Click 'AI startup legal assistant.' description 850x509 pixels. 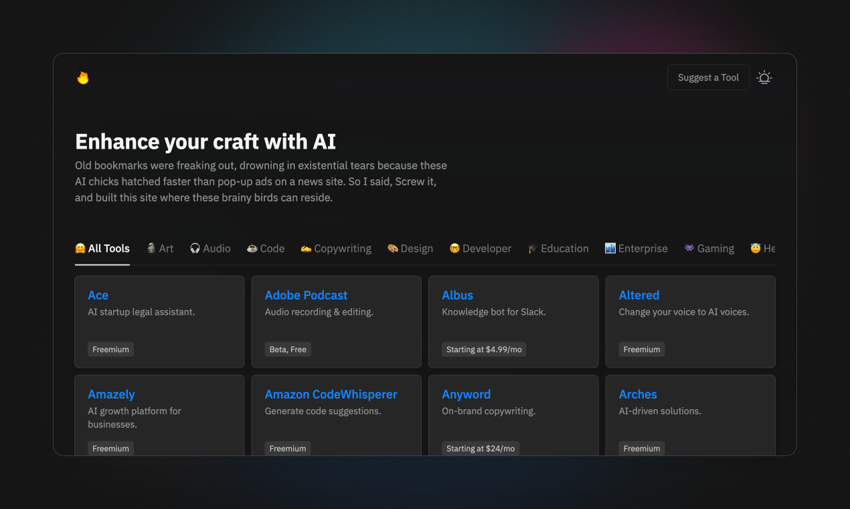click(141, 312)
